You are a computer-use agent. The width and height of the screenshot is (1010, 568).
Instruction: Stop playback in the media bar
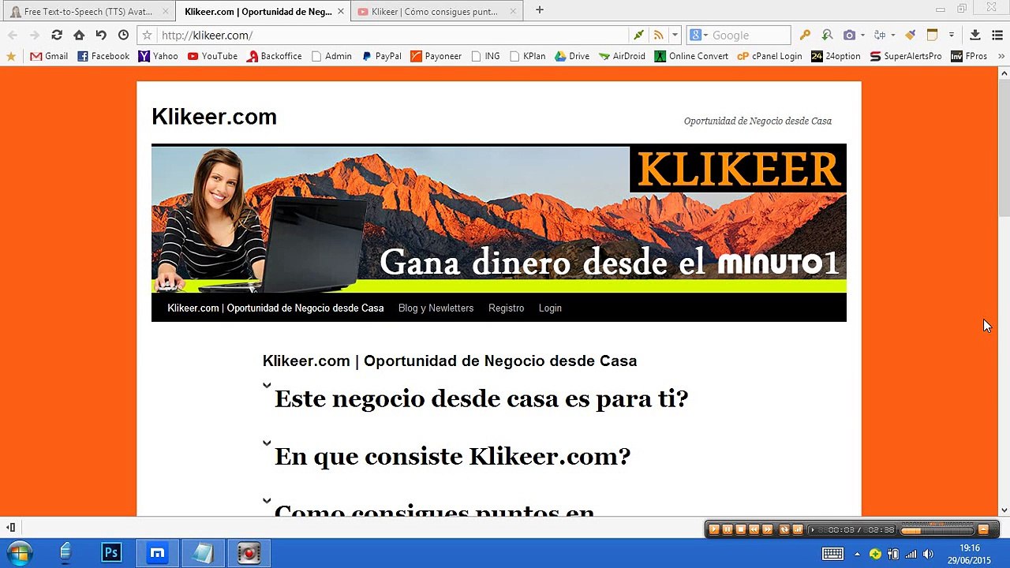pyautogui.click(x=740, y=529)
